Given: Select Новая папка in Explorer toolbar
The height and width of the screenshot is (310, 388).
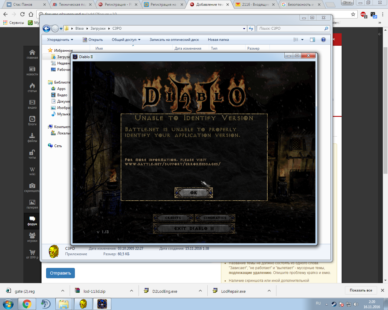Looking at the screenshot, I should pos(218,40).
